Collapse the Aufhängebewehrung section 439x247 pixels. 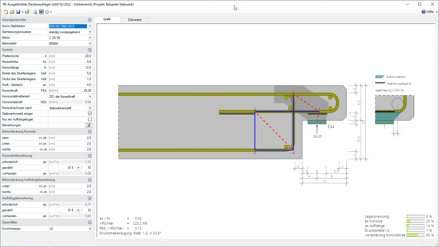[x=89, y=198]
